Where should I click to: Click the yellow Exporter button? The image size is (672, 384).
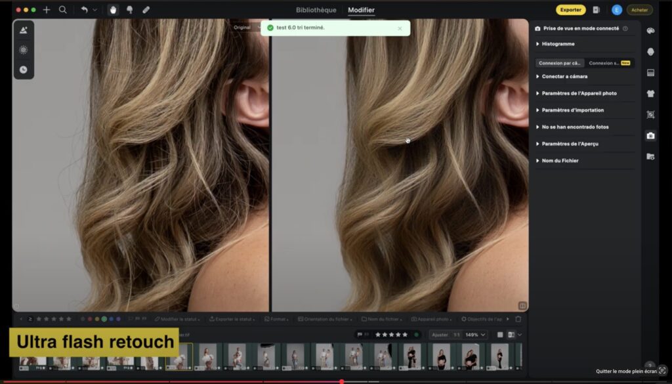tap(570, 10)
